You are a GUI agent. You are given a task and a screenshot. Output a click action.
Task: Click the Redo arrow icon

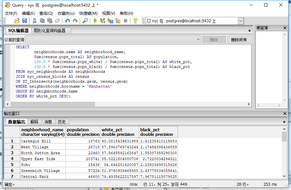(x=75, y=21)
